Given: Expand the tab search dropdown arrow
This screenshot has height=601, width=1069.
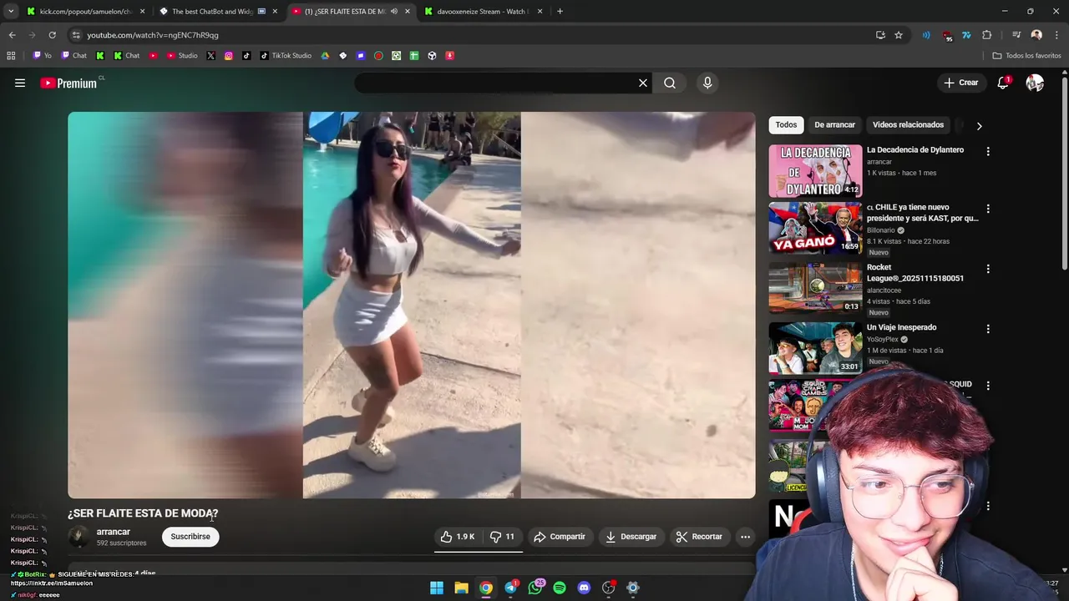Looking at the screenshot, I should tap(11, 12).
